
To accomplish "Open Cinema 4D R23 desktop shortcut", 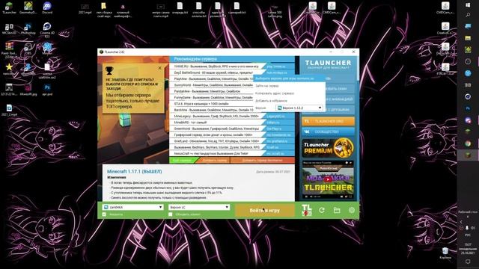I will point(47,29).
